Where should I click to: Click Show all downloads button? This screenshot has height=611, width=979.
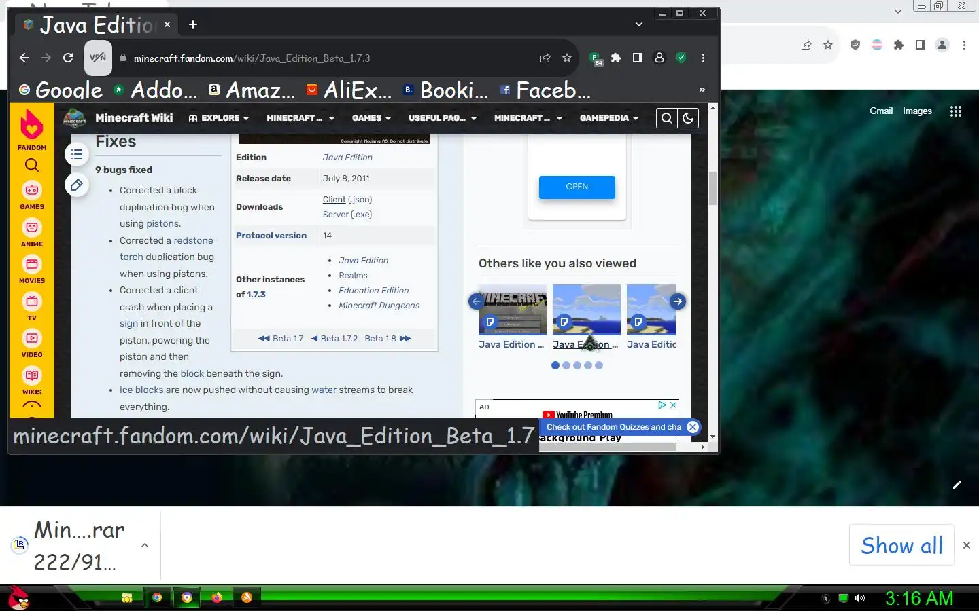pyautogui.click(x=901, y=546)
